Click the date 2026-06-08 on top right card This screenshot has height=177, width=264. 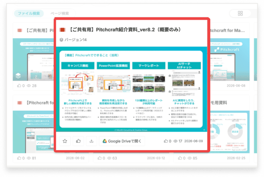point(236,86)
